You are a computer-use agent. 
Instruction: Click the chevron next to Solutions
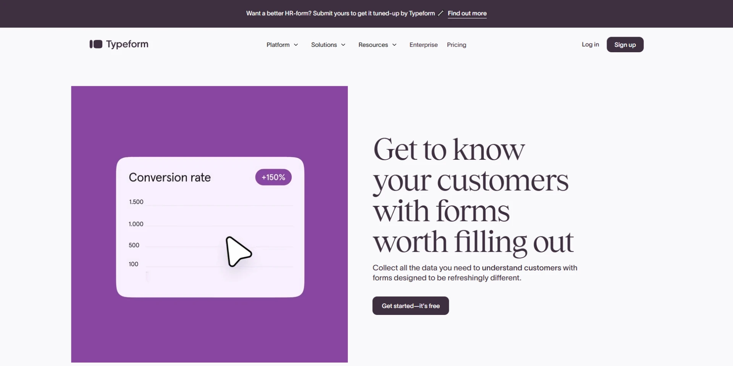343,45
